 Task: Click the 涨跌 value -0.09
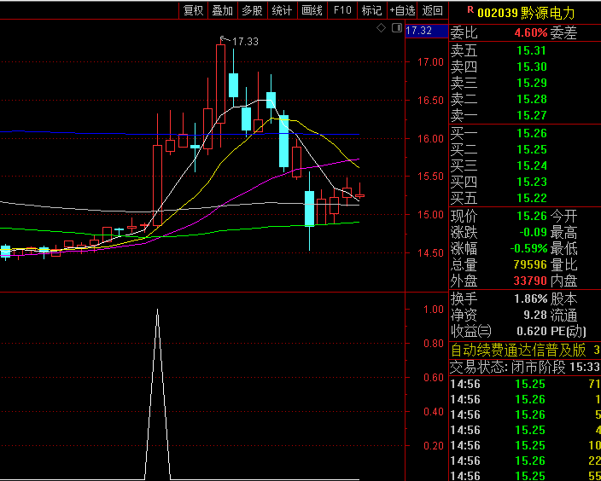point(533,232)
